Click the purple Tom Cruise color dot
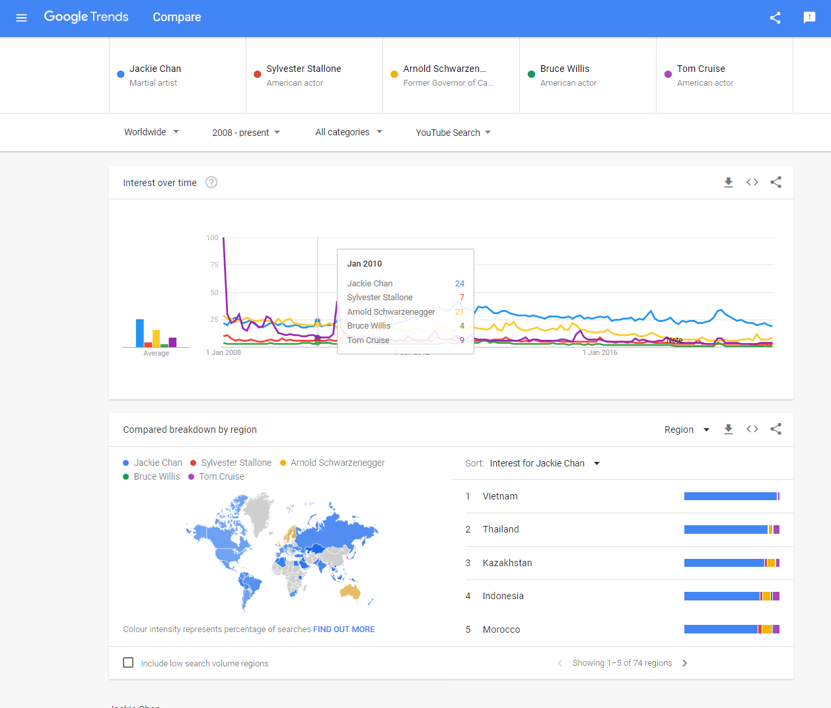Image resolution: width=831 pixels, height=708 pixels. tap(668, 75)
